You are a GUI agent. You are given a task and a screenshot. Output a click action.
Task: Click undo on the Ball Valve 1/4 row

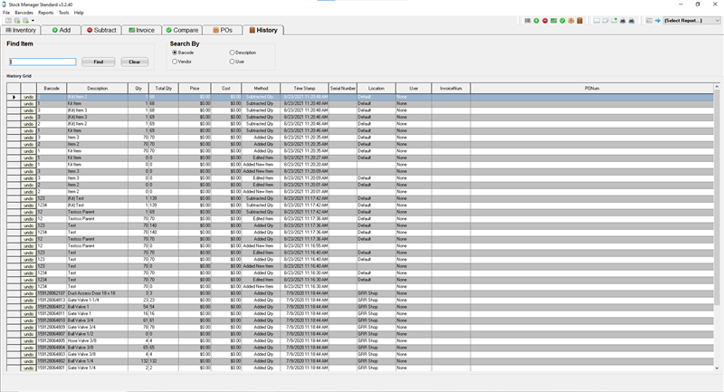click(x=29, y=361)
